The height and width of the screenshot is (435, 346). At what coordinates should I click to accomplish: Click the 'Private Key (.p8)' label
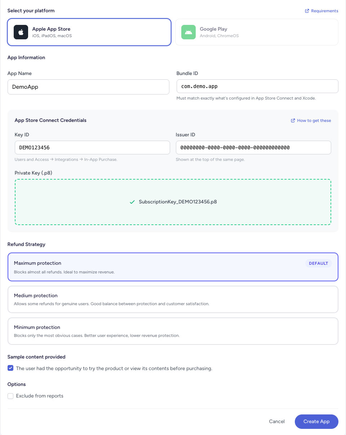click(34, 173)
